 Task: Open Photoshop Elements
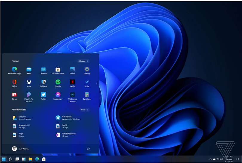[x=72, y=95]
